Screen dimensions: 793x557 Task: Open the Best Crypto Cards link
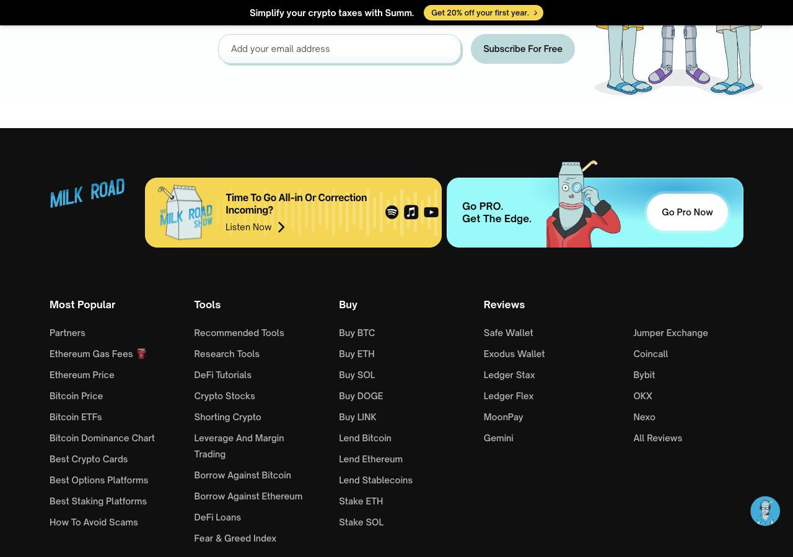pos(89,459)
